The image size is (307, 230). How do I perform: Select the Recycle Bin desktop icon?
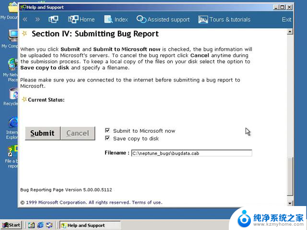[11, 97]
